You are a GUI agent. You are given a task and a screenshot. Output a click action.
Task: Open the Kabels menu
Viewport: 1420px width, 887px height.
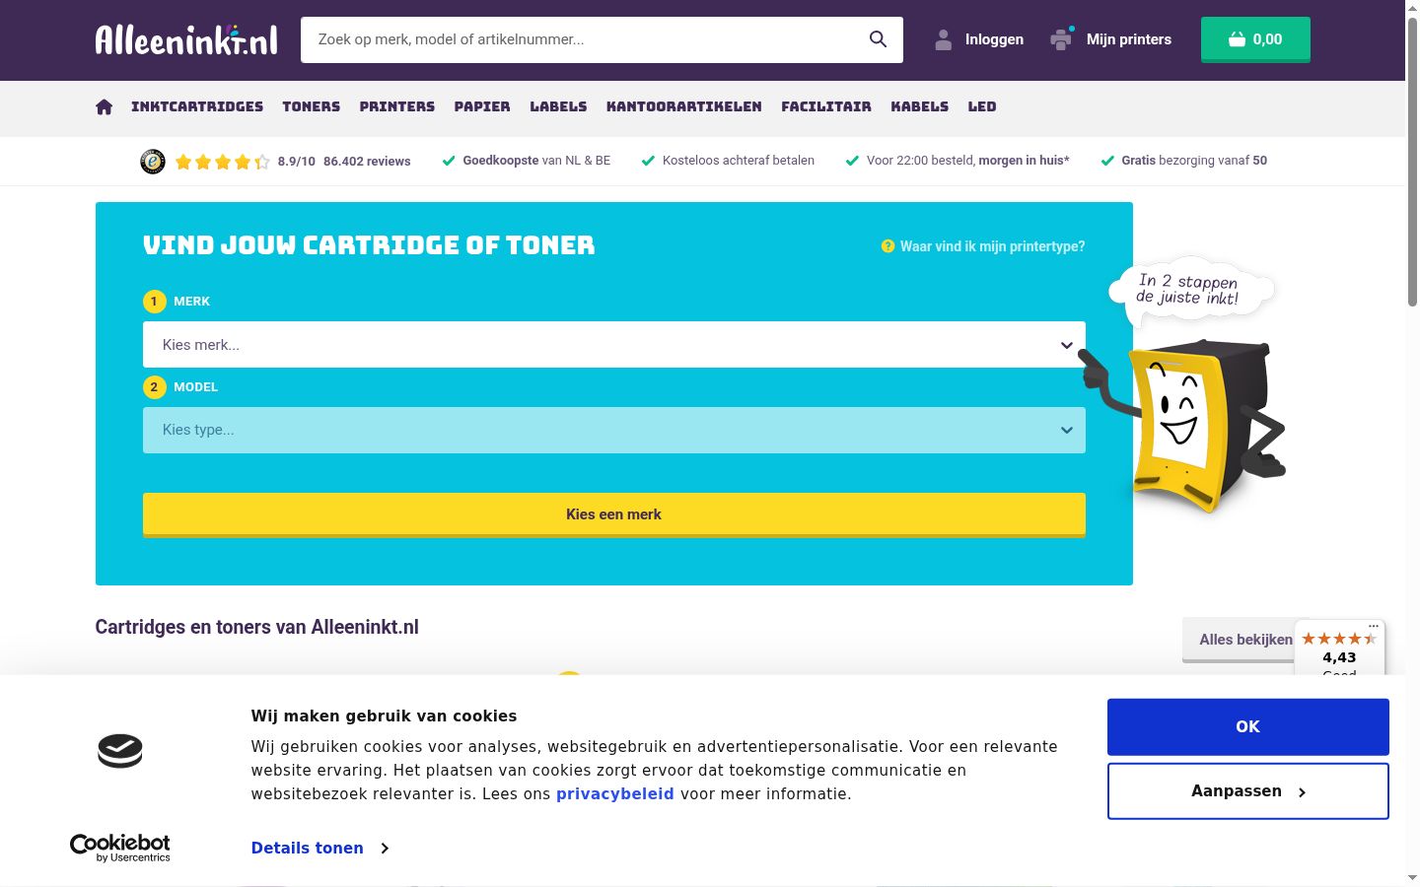[920, 106]
